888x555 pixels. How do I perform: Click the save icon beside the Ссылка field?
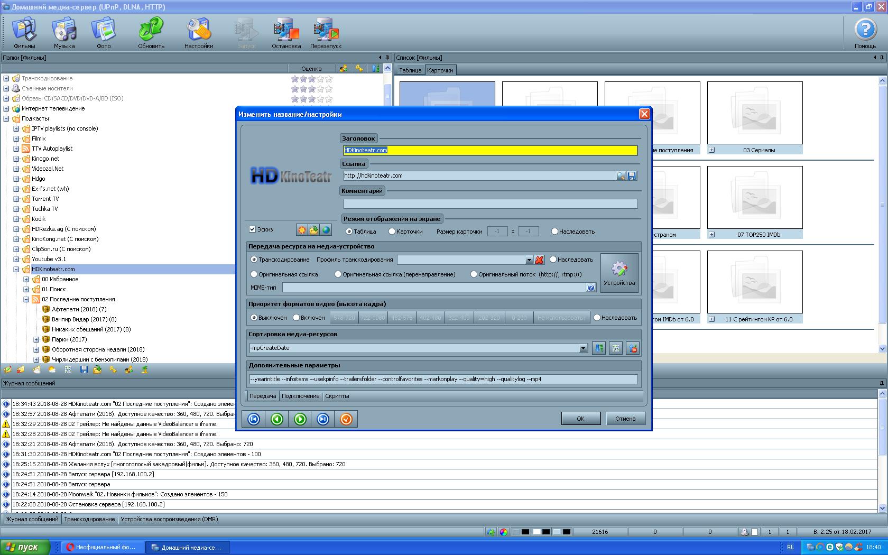point(632,176)
